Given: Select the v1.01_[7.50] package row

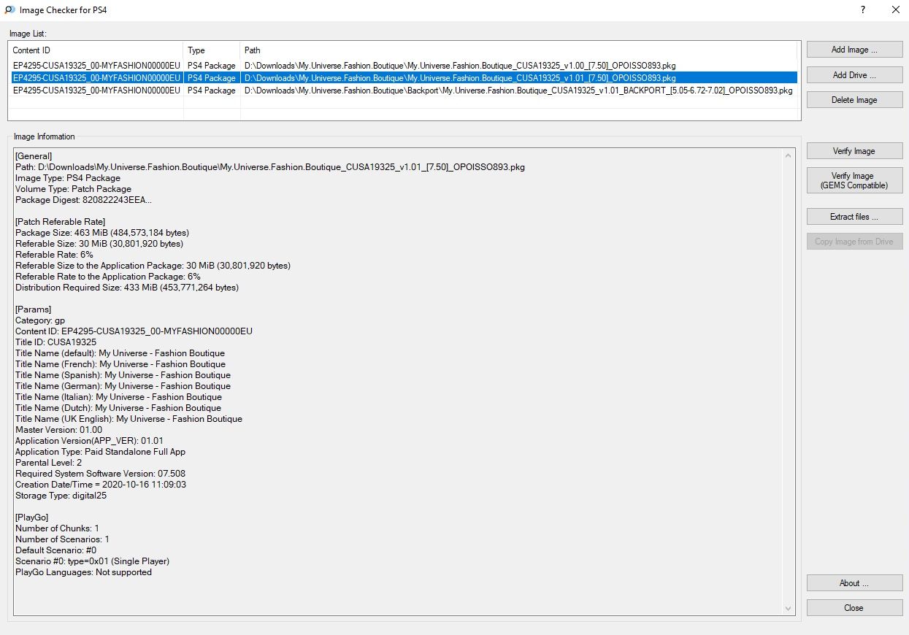Looking at the screenshot, I should click(x=403, y=77).
